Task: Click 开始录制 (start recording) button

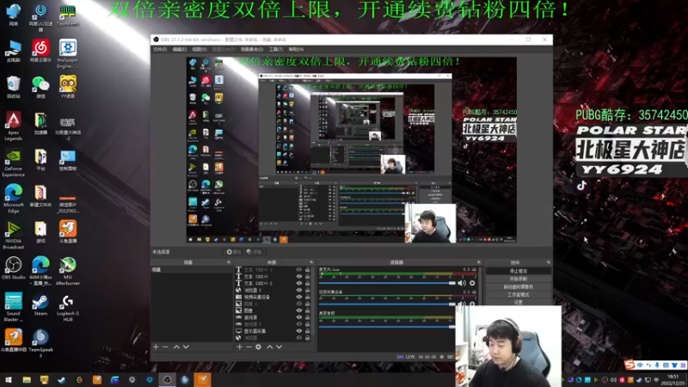Action: [519, 279]
